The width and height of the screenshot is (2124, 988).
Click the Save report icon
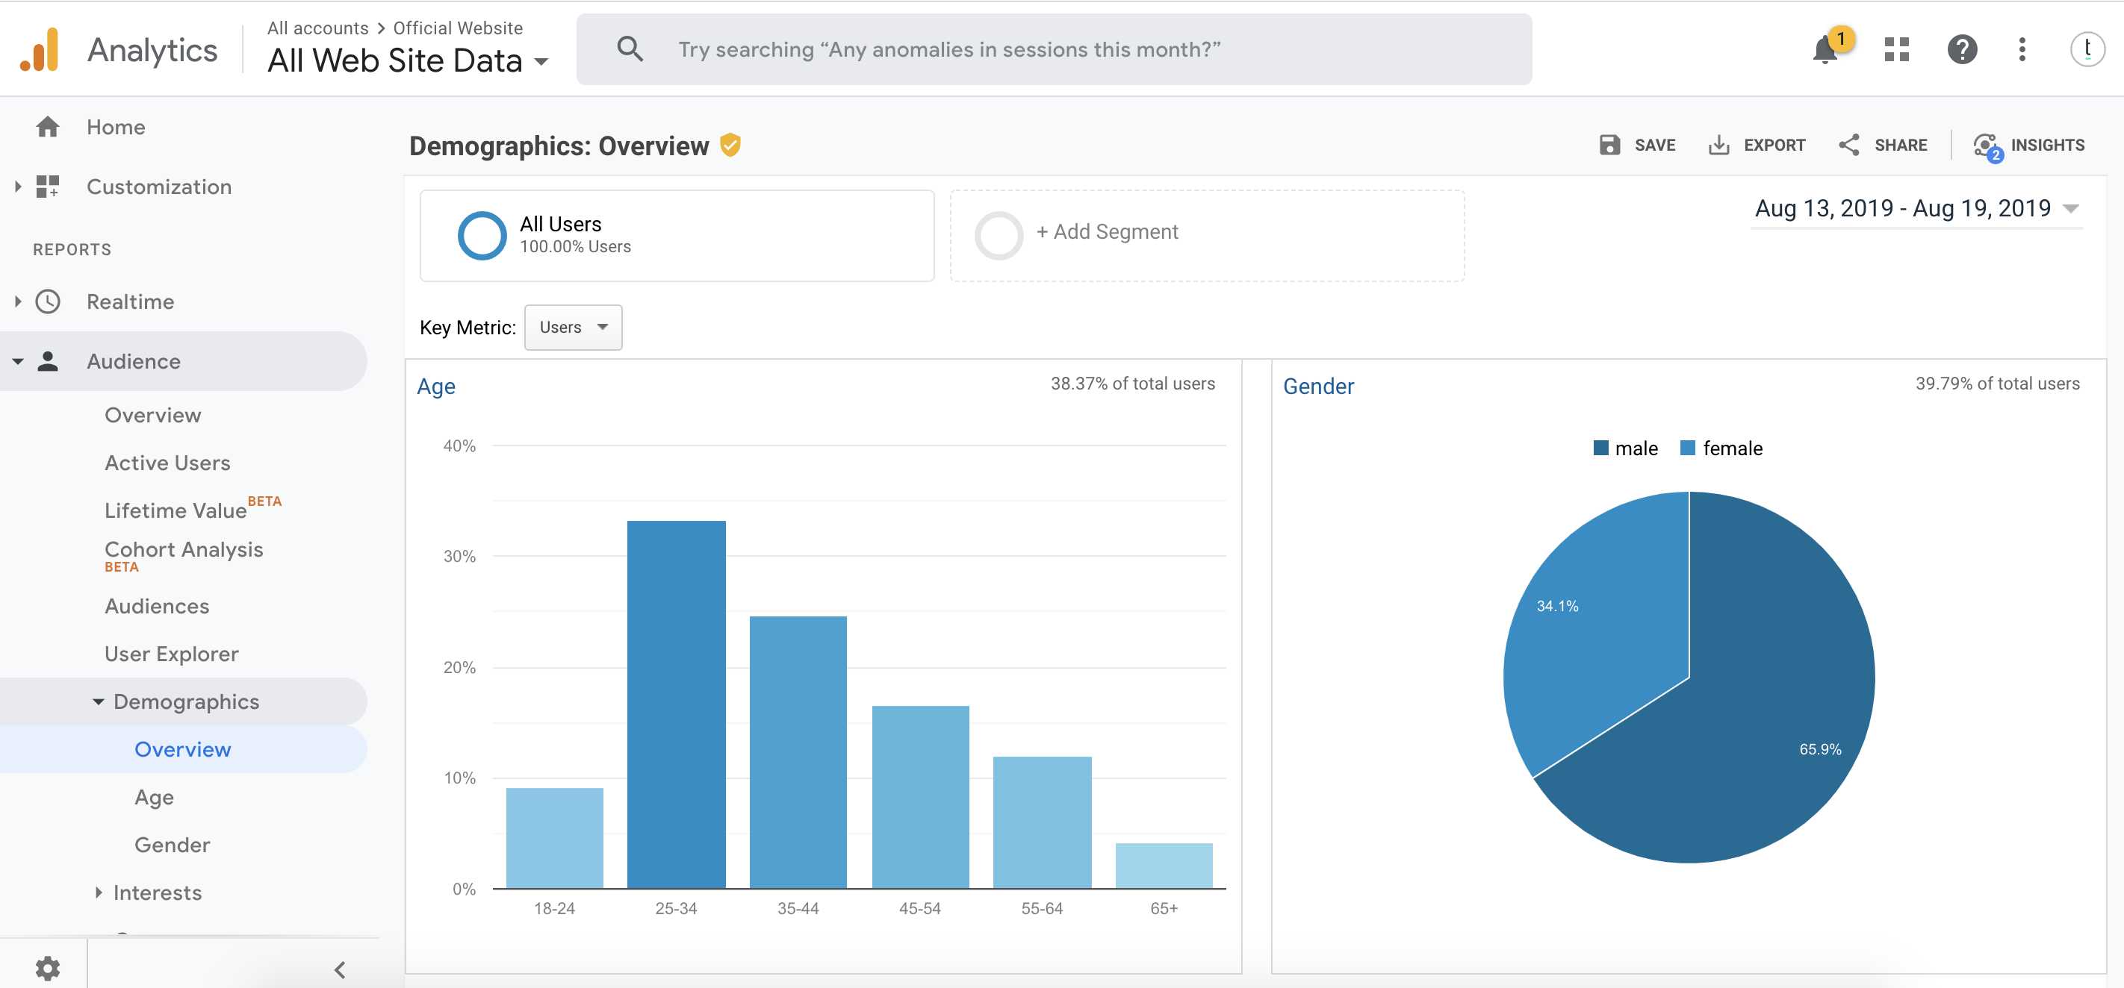[1609, 145]
